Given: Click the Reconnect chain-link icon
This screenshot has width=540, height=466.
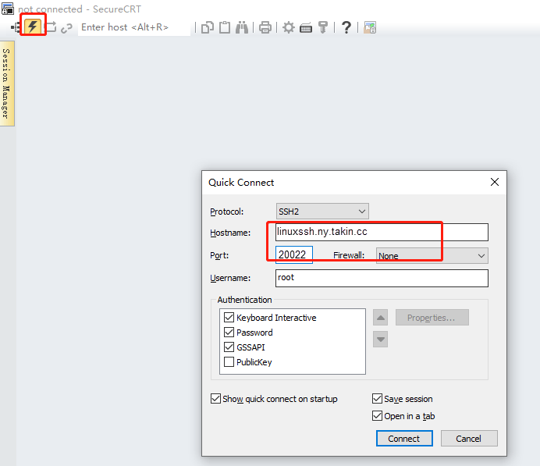Looking at the screenshot, I should 66,28.
